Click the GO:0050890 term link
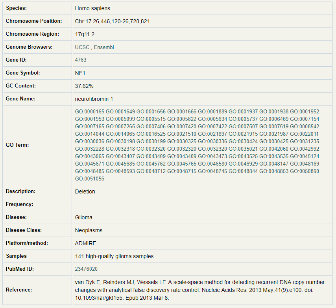336x308 pixels. [x=305, y=171]
